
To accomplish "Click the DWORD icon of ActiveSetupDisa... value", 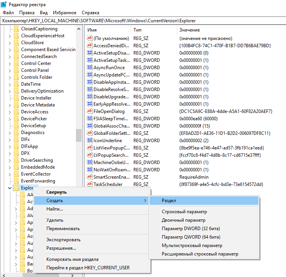I will [x=89, y=53].
